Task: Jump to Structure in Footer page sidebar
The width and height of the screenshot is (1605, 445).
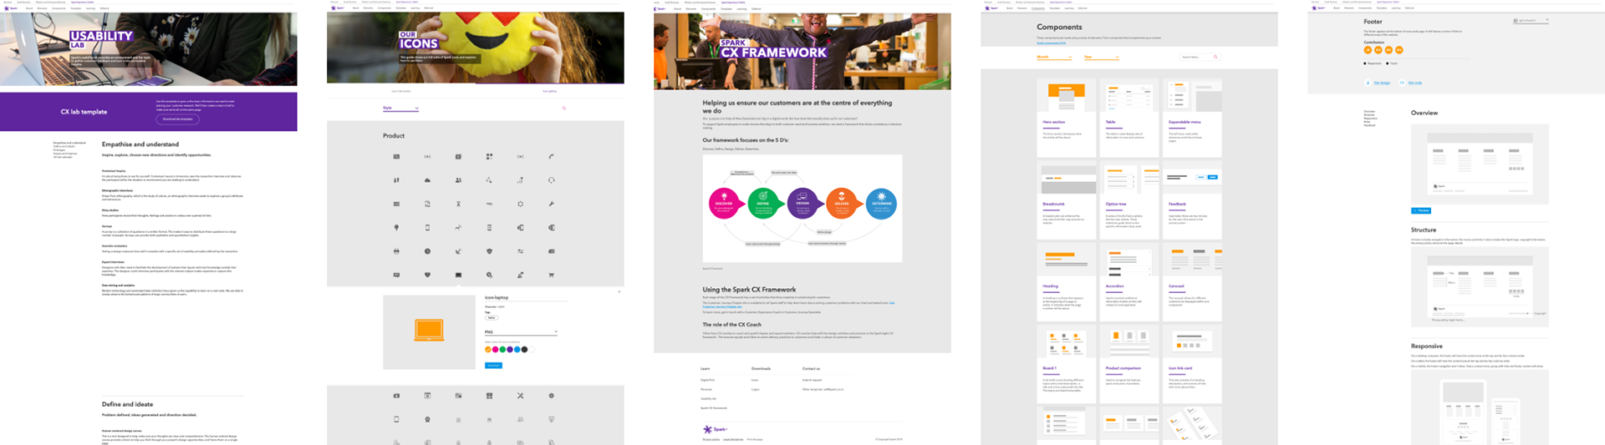Action: [x=1369, y=115]
